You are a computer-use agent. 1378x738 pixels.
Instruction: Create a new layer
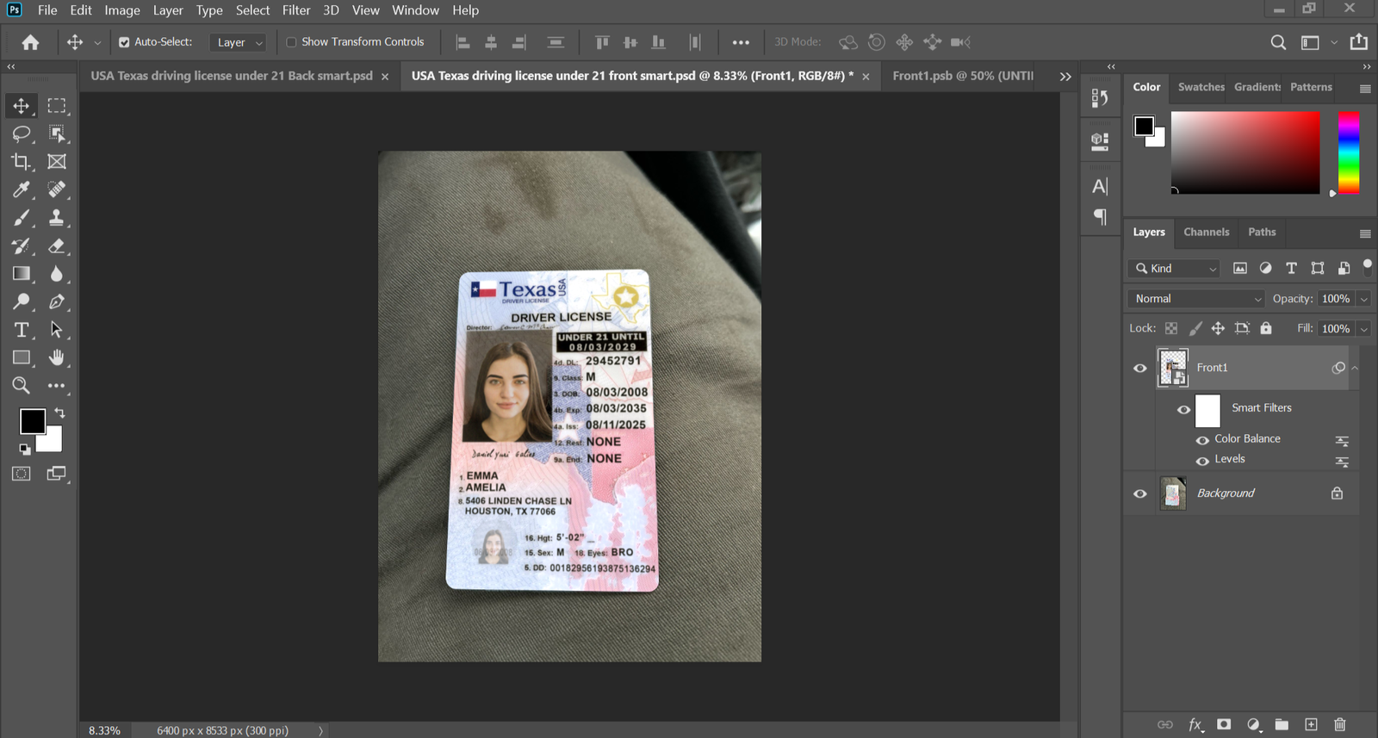(x=1311, y=725)
